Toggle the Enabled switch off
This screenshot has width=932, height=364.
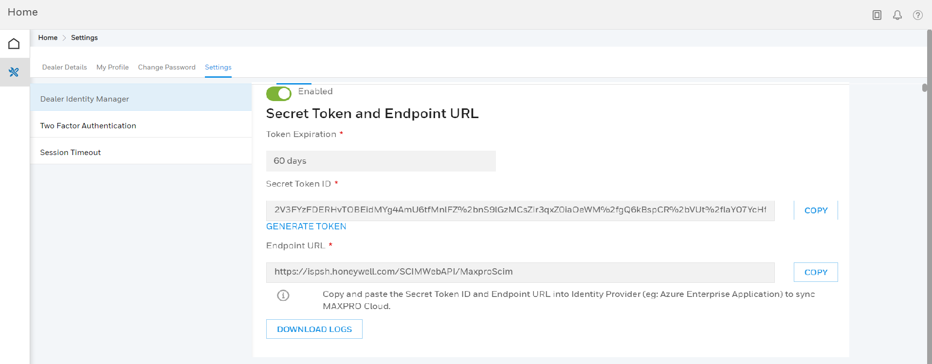click(x=279, y=93)
